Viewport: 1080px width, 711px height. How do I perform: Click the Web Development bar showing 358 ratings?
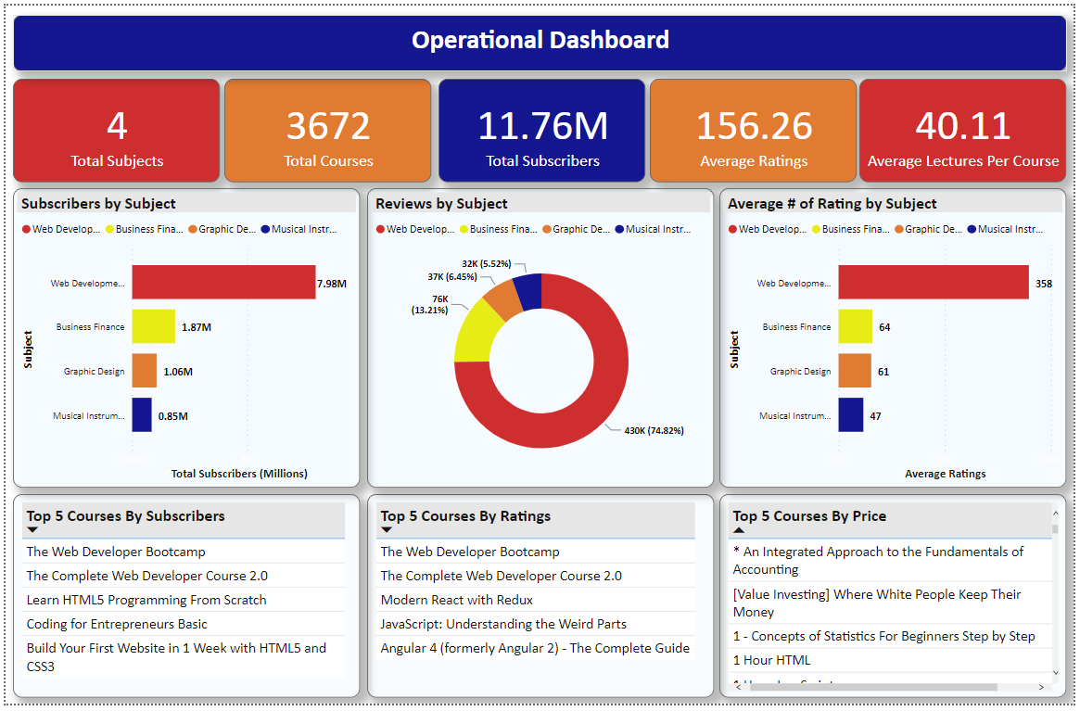click(x=934, y=283)
